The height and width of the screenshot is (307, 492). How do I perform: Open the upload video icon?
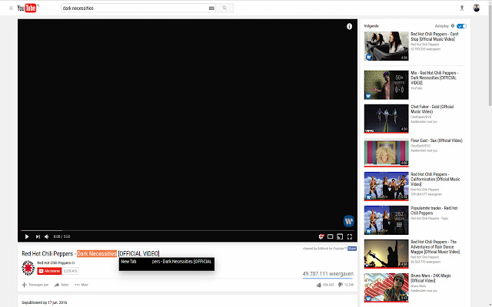(462, 8)
